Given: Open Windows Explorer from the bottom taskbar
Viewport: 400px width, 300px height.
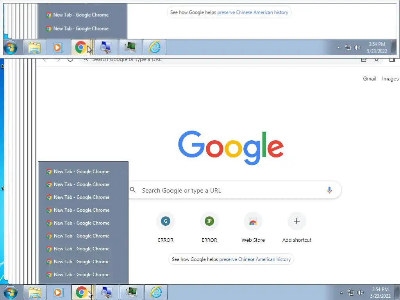Looking at the screenshot, I should point(35,292).
